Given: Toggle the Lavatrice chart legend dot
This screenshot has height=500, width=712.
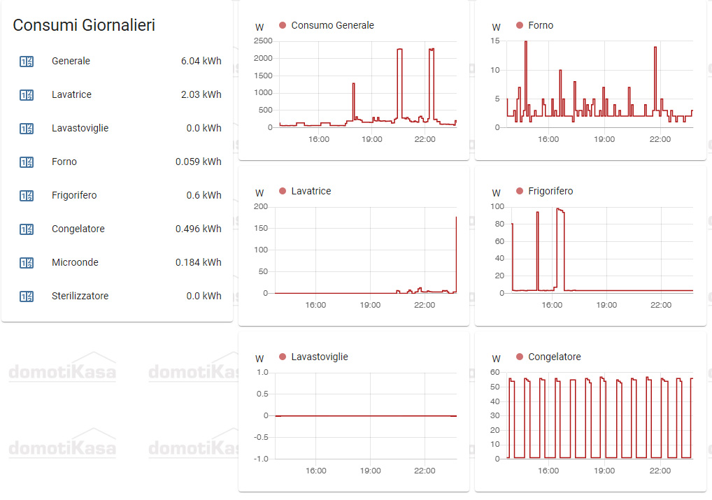Looking at the screenshot, I should point(283,191).
